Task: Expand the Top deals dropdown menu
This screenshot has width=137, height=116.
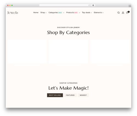Action: point(87,13)
